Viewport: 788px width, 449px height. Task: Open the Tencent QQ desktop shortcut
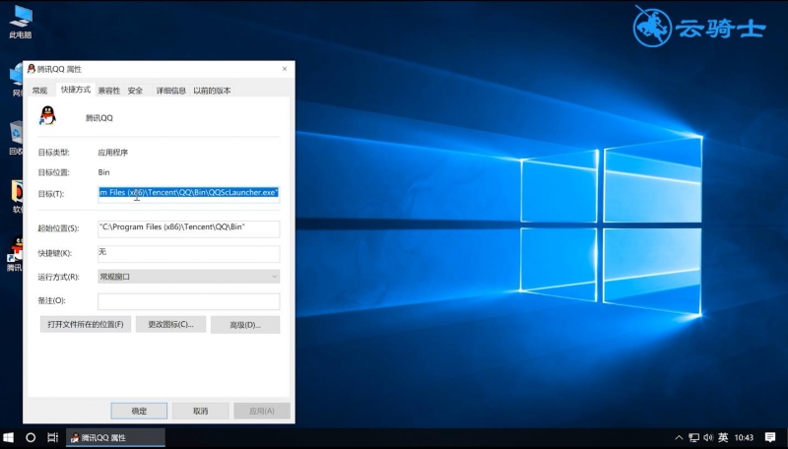(15, 254)
